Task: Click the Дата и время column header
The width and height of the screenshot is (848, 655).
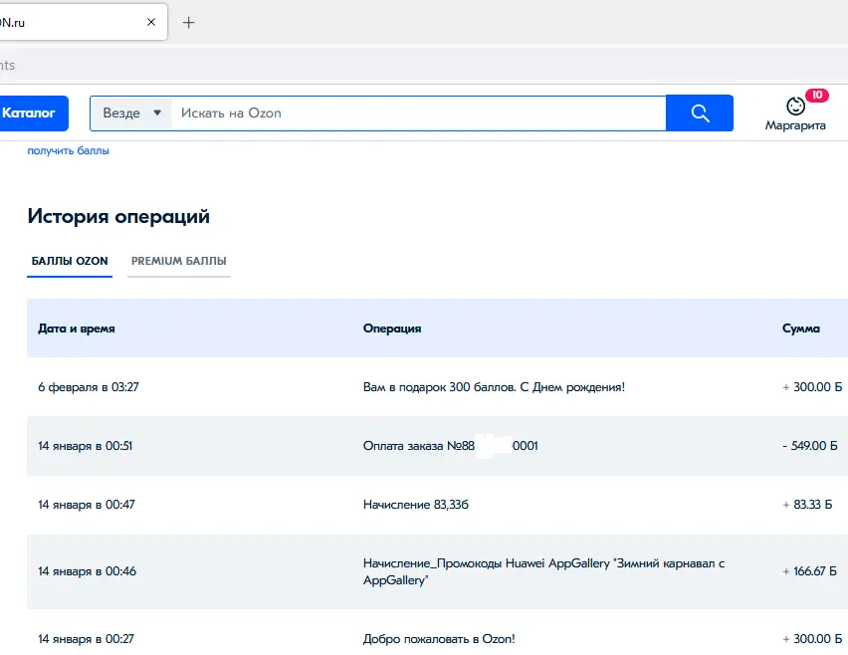Action: [x=77, y=328]
